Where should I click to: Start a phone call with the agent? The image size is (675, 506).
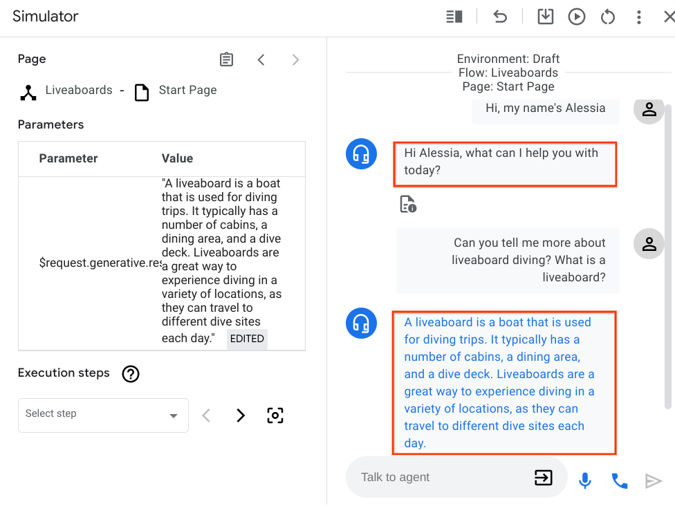point(619,480)
